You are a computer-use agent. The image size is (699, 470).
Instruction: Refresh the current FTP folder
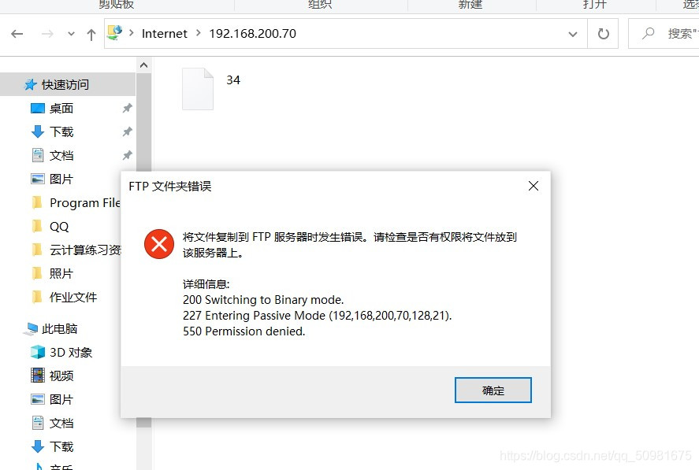[x=603, y=34]
